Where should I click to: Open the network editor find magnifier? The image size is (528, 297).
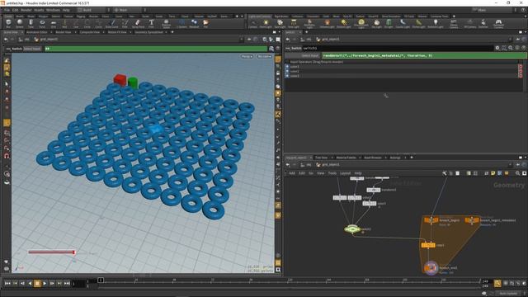click(x=517, y=173)
